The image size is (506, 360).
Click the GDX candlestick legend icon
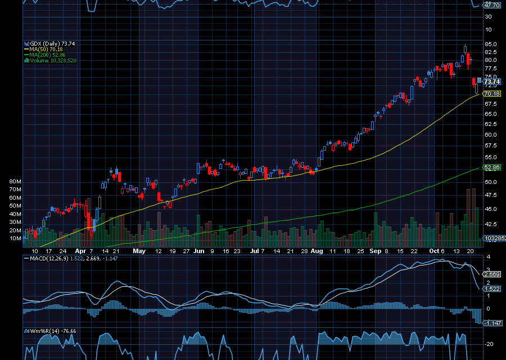click(26, 43)
